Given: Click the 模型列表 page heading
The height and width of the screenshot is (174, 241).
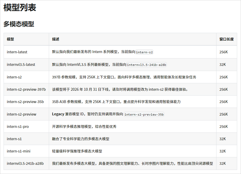Looking at the screenshot, I should click(20, 7).
